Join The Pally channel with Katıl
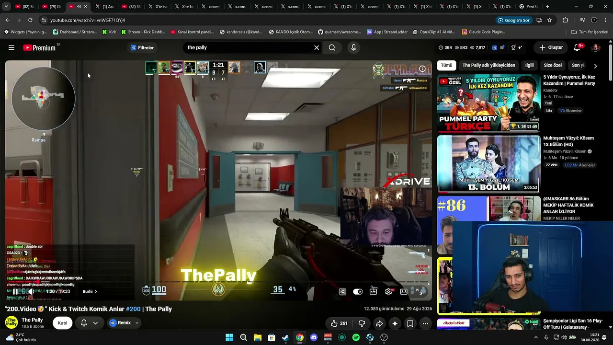 (62, 323)
